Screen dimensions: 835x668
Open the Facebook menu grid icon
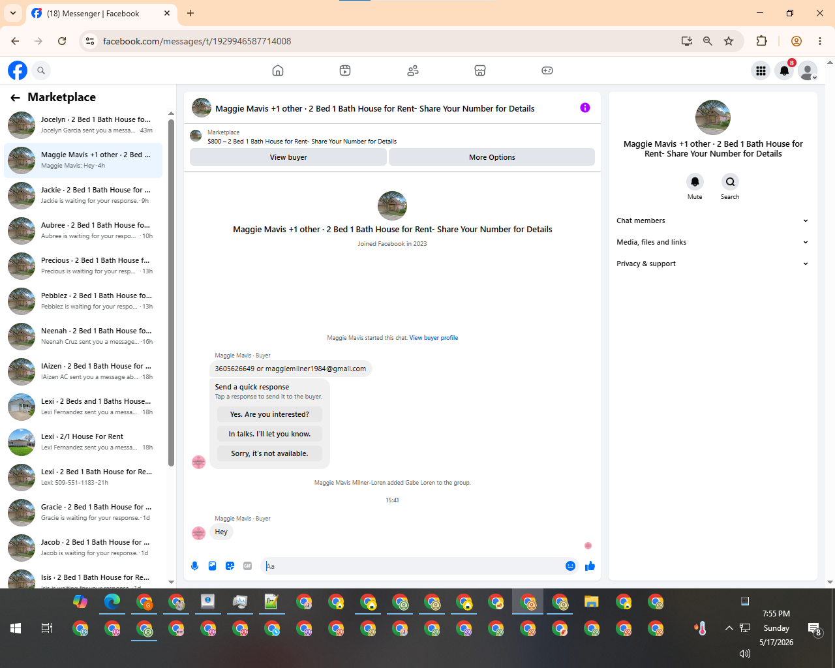pos(761,70)
